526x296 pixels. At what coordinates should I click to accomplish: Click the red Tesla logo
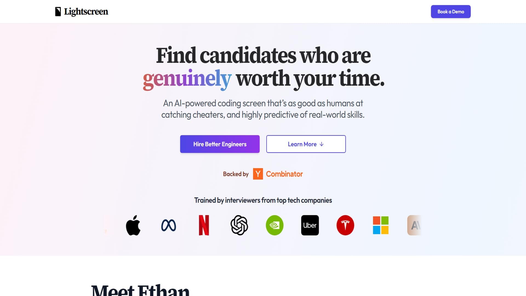(x=345, y=225)
